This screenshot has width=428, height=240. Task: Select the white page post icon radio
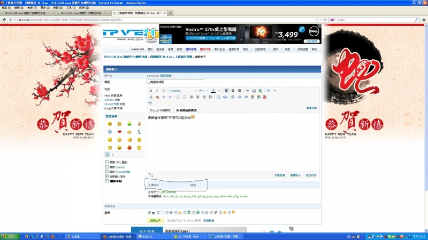tap(158, 212)
